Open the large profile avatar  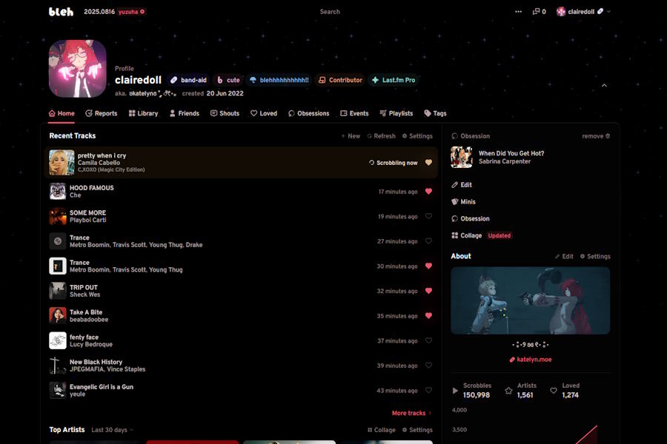point(77,69)
